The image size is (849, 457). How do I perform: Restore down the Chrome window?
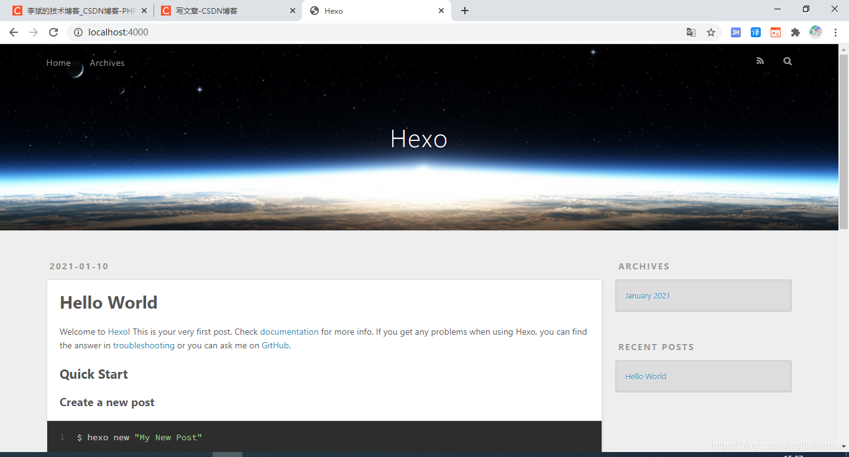coord(806,9)
